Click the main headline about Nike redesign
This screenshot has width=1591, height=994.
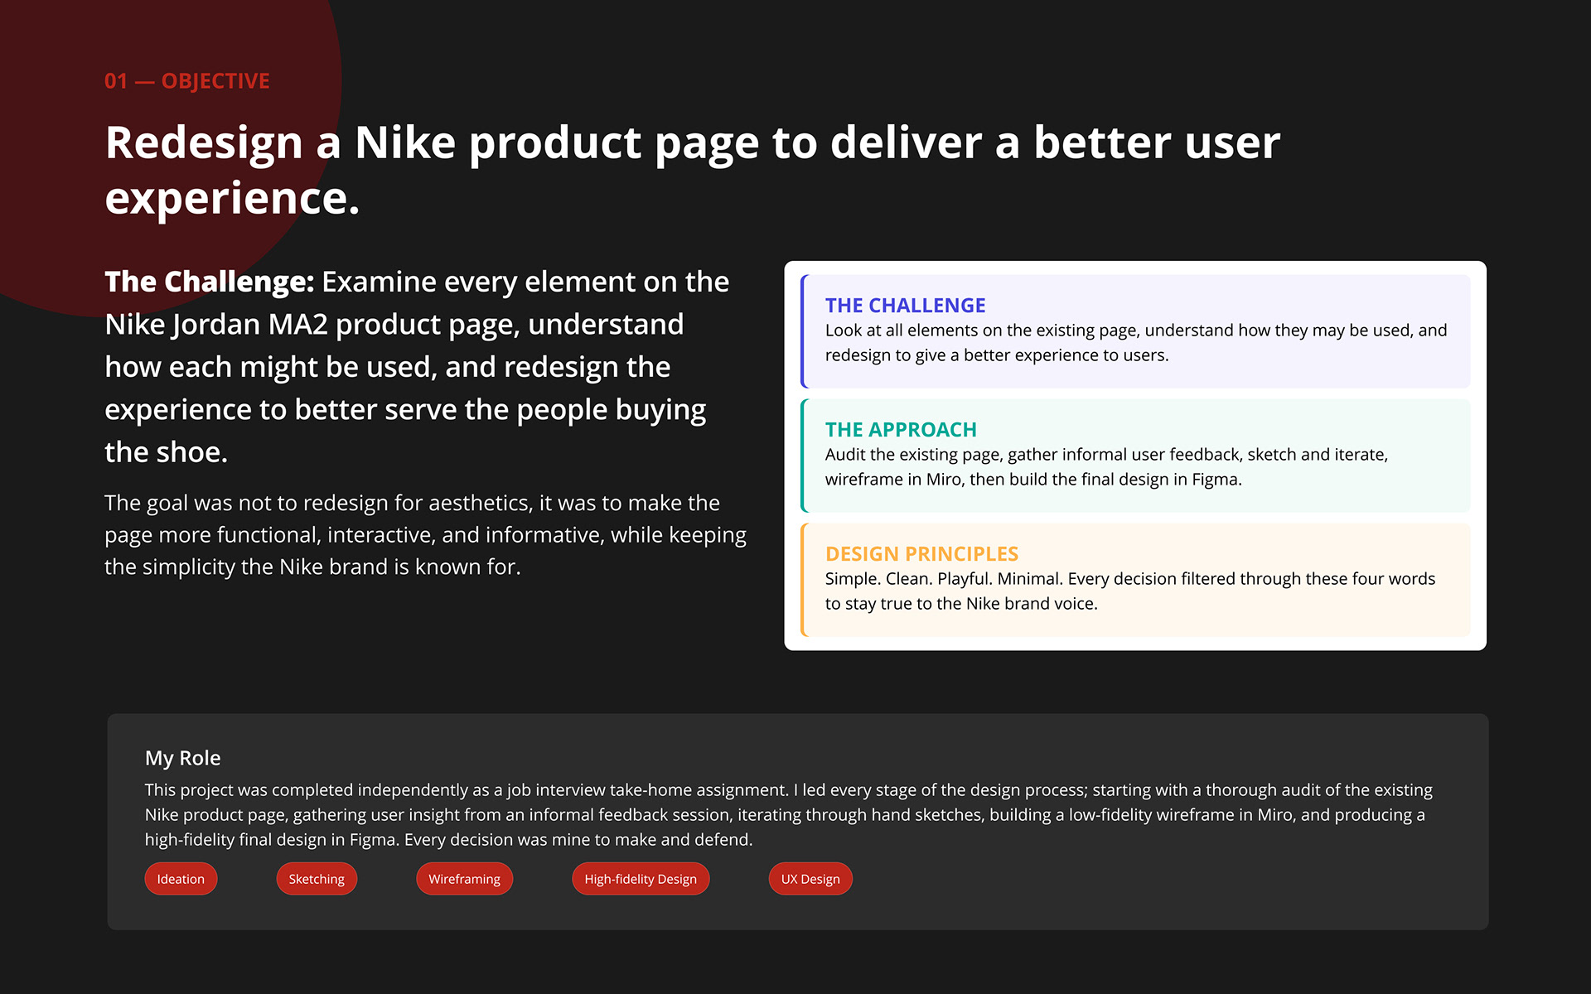pos(693,170)
